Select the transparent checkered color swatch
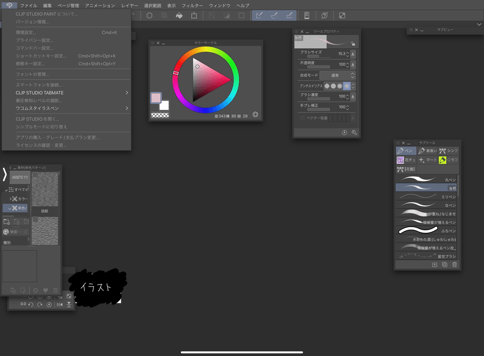 [160, 115]
